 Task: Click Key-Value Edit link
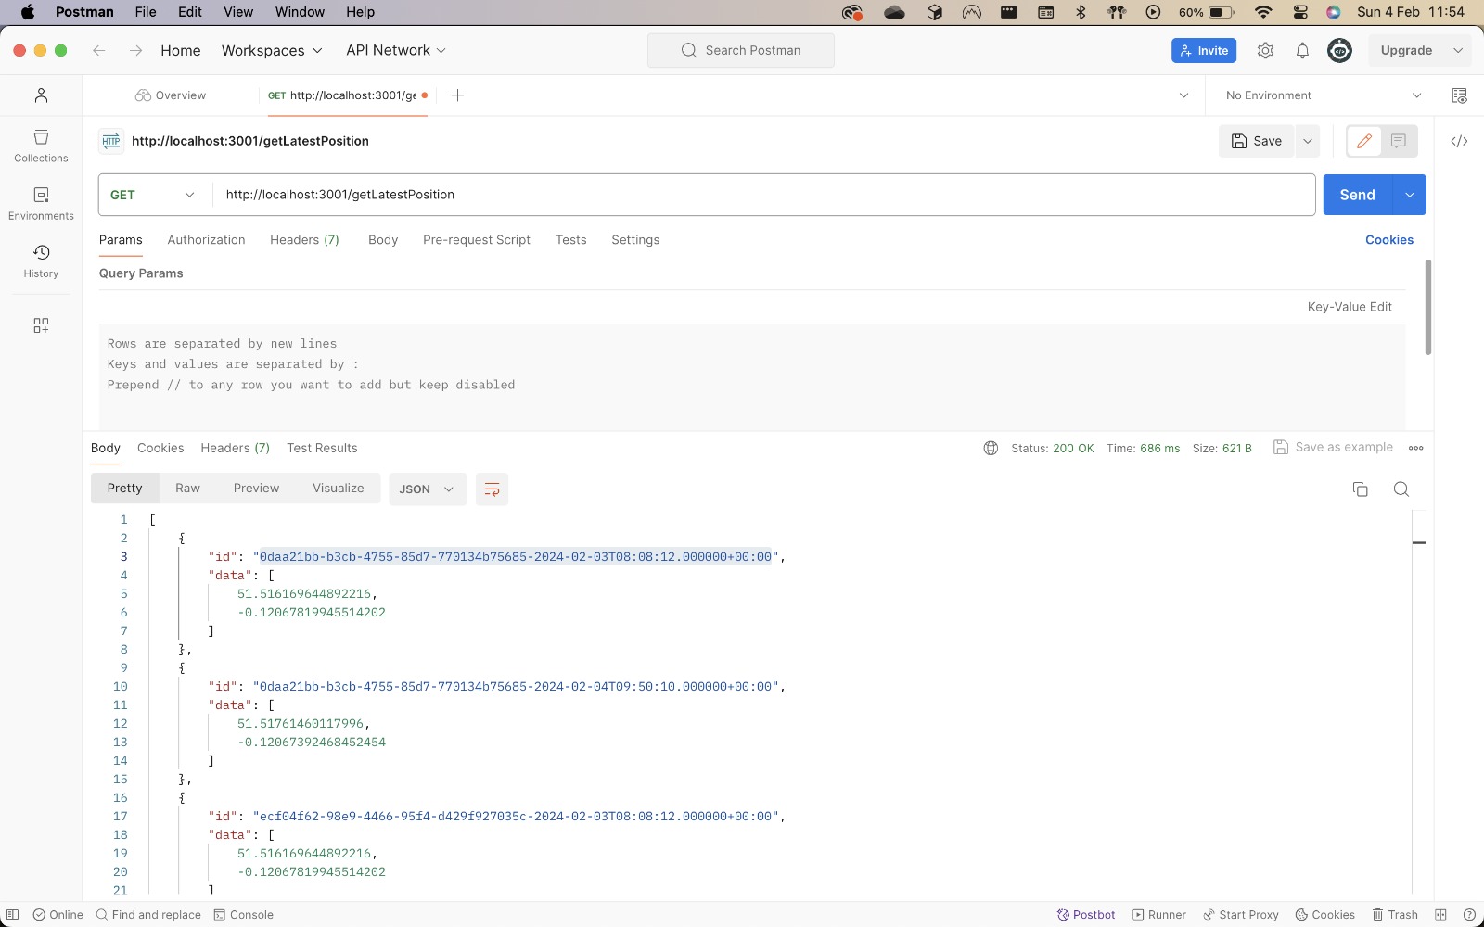(x=1350, y=307)
